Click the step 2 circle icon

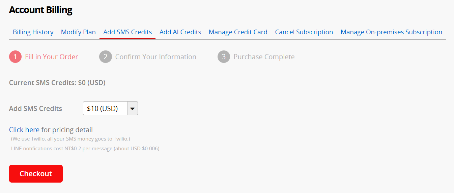point(105,57)
